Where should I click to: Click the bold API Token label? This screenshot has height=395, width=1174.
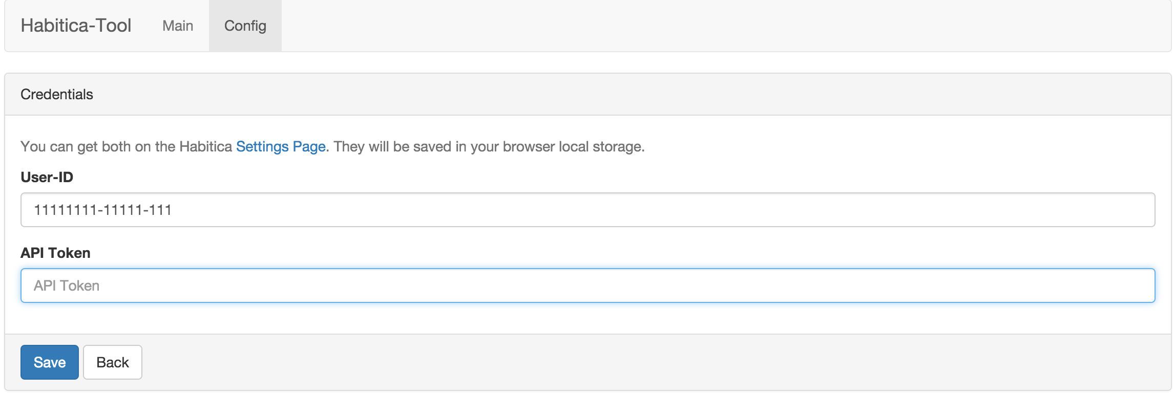(55, 253)
